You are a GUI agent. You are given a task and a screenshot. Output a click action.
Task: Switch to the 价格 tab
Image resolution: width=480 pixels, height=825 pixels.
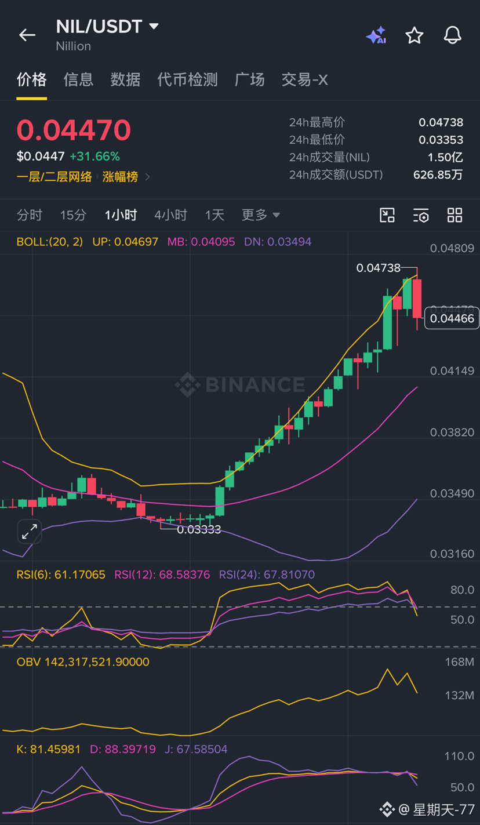31,79
